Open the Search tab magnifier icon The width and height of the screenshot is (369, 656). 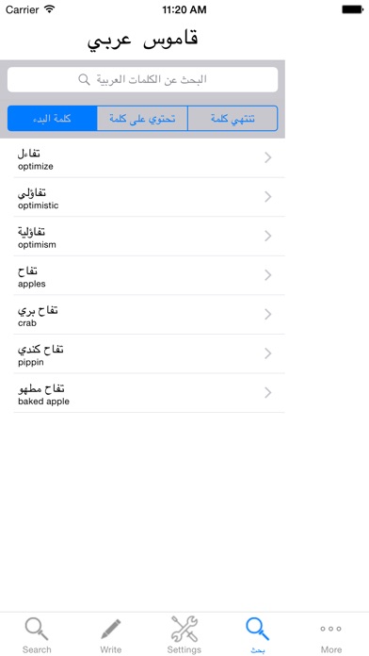click(37, 630)
